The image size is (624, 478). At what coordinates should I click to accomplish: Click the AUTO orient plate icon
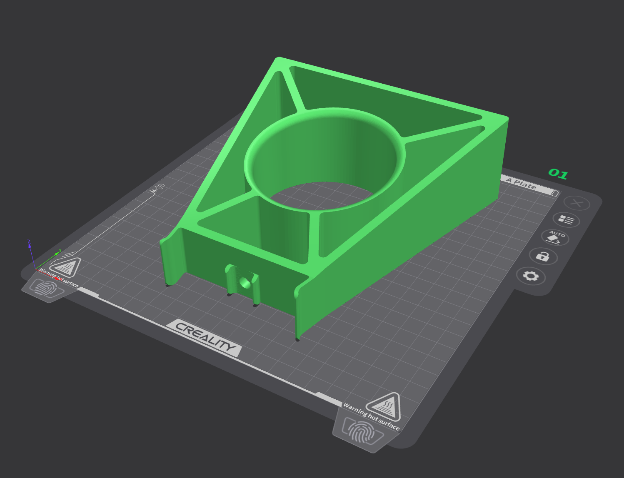coord(555,237)
